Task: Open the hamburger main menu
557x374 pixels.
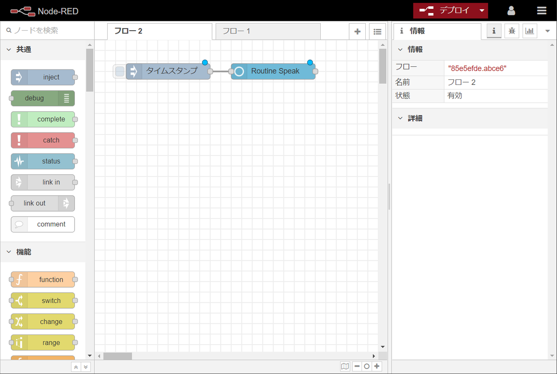Action: (542, 10)
